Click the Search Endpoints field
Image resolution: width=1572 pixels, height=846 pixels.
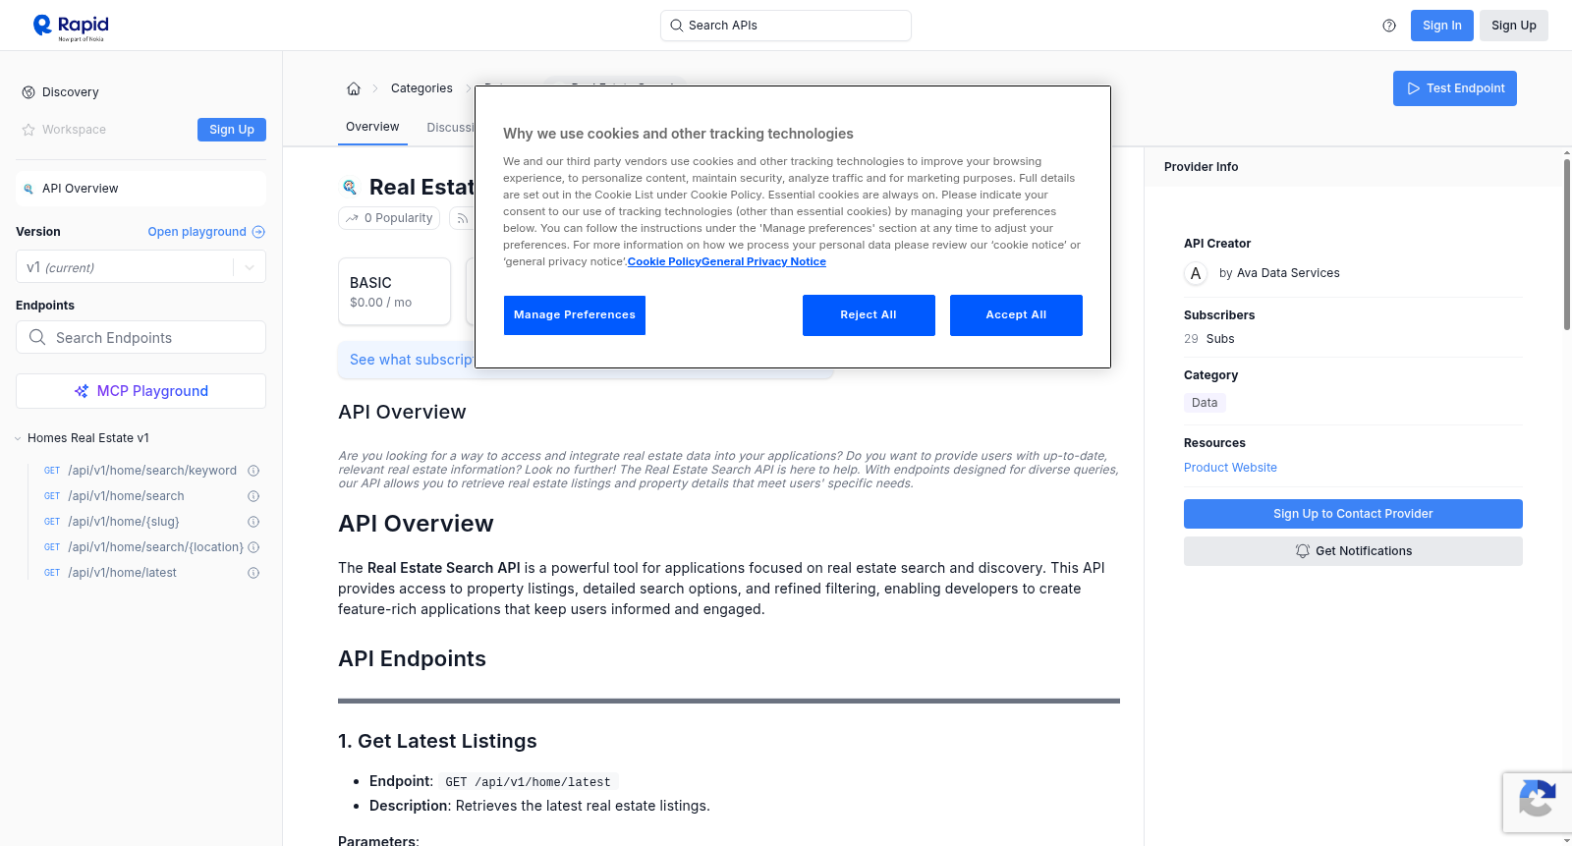pyautogui.click(x=140, y=337)
